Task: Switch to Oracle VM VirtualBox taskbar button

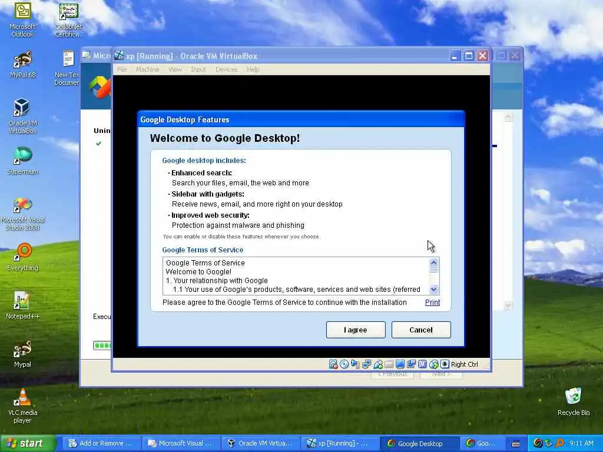Action: coord(260,443)
